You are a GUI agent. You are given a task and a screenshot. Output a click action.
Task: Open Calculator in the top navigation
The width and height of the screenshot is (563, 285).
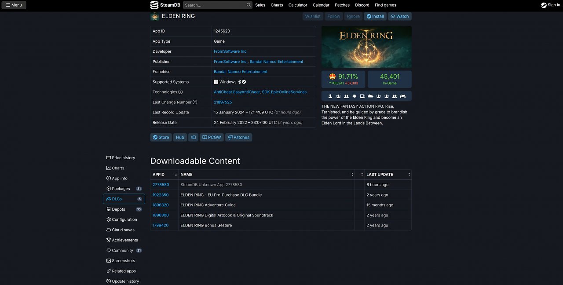point(298,5)
